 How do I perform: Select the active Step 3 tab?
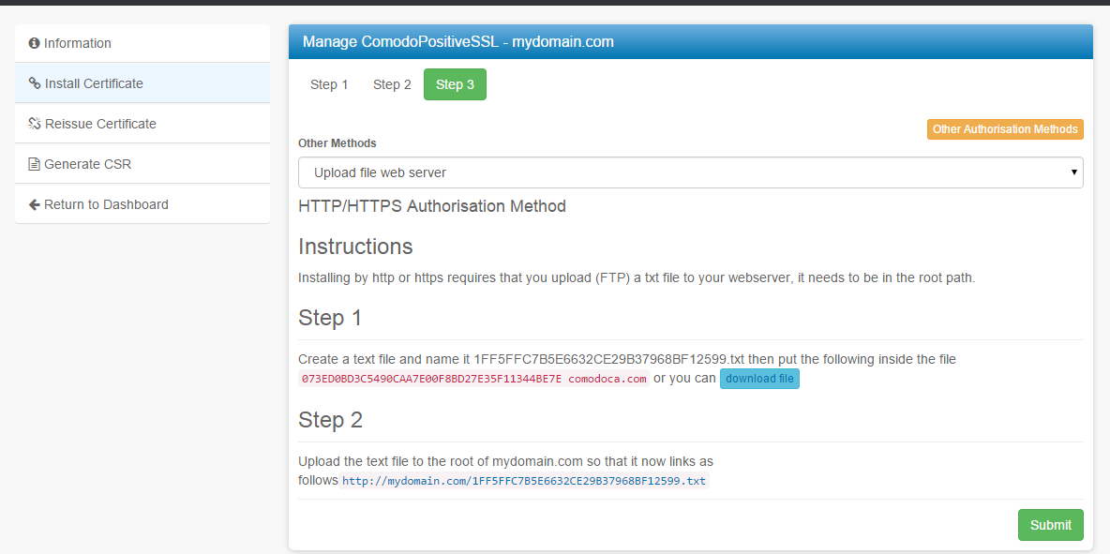coord(456,85)
